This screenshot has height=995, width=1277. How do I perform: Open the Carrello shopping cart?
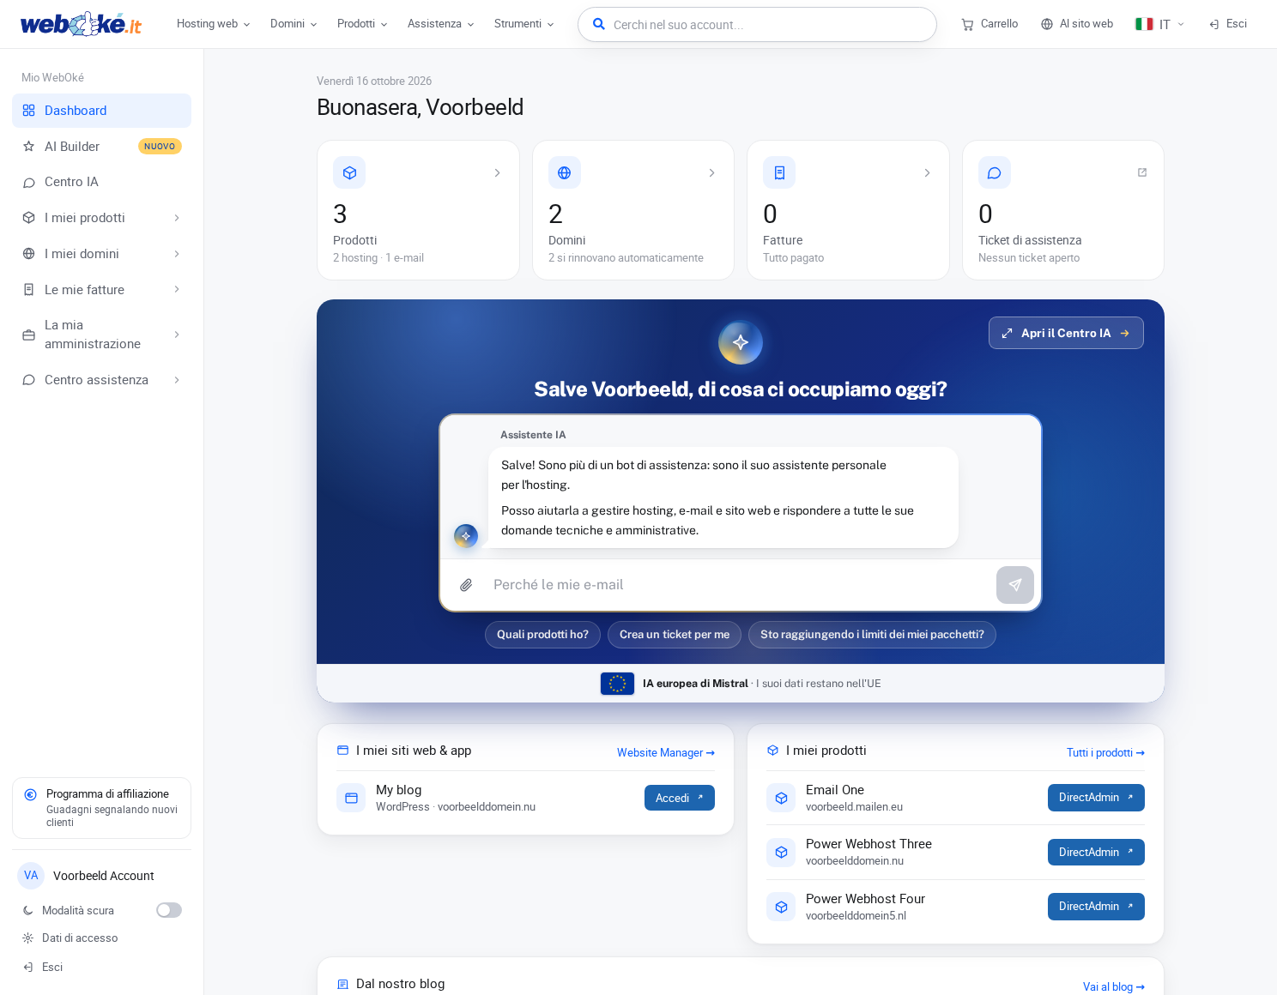990,24
